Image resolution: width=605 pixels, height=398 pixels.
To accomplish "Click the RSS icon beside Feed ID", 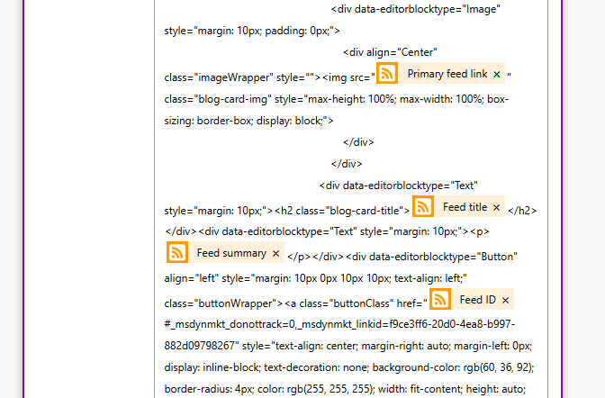I will [440, 300].
